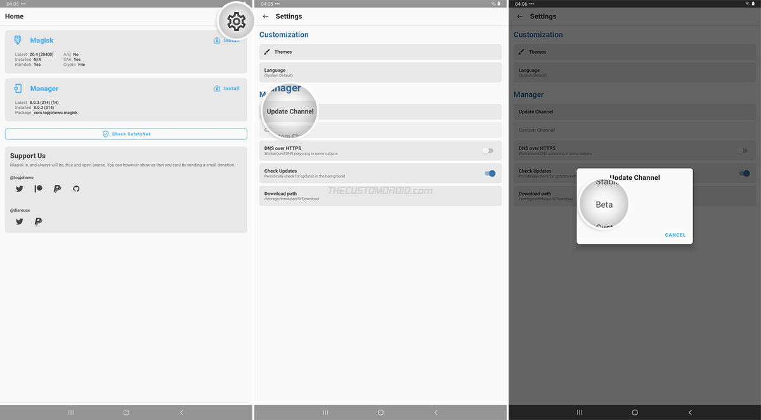Select the Beta update channel

pyautogui.click(x=603, y=204)
